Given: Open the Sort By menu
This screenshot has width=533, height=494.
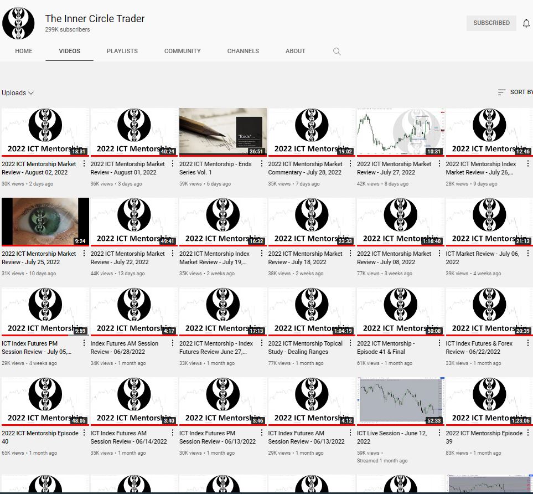Looking at the screenshot, I should click(x=515, y=92).
